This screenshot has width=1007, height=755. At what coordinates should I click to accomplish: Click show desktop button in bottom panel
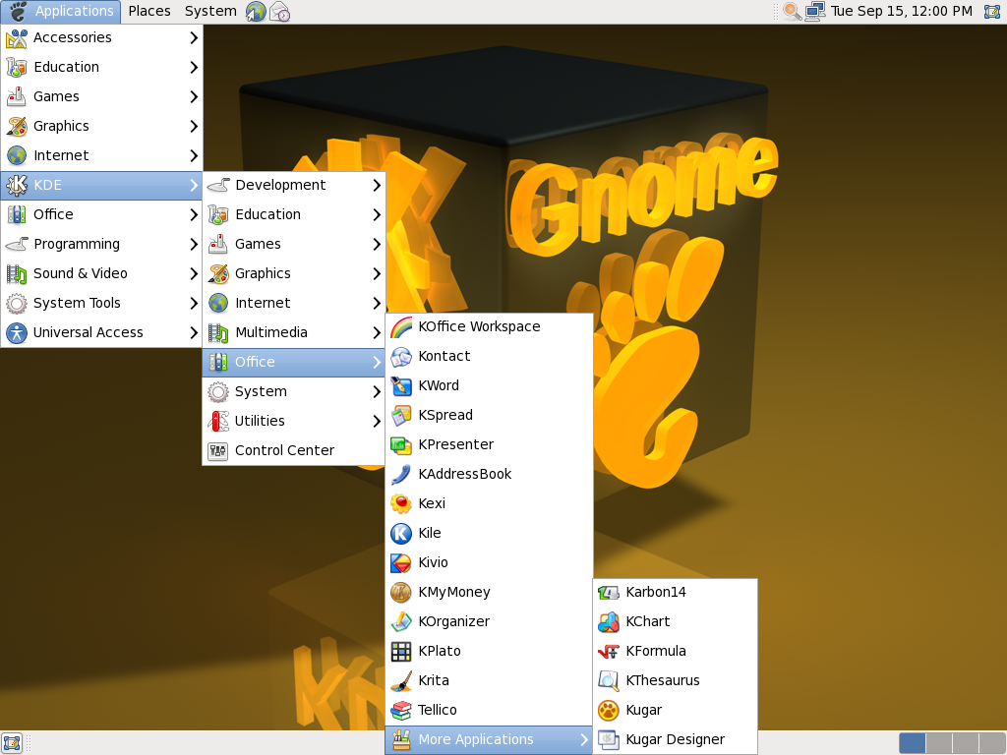pos(12,743)
